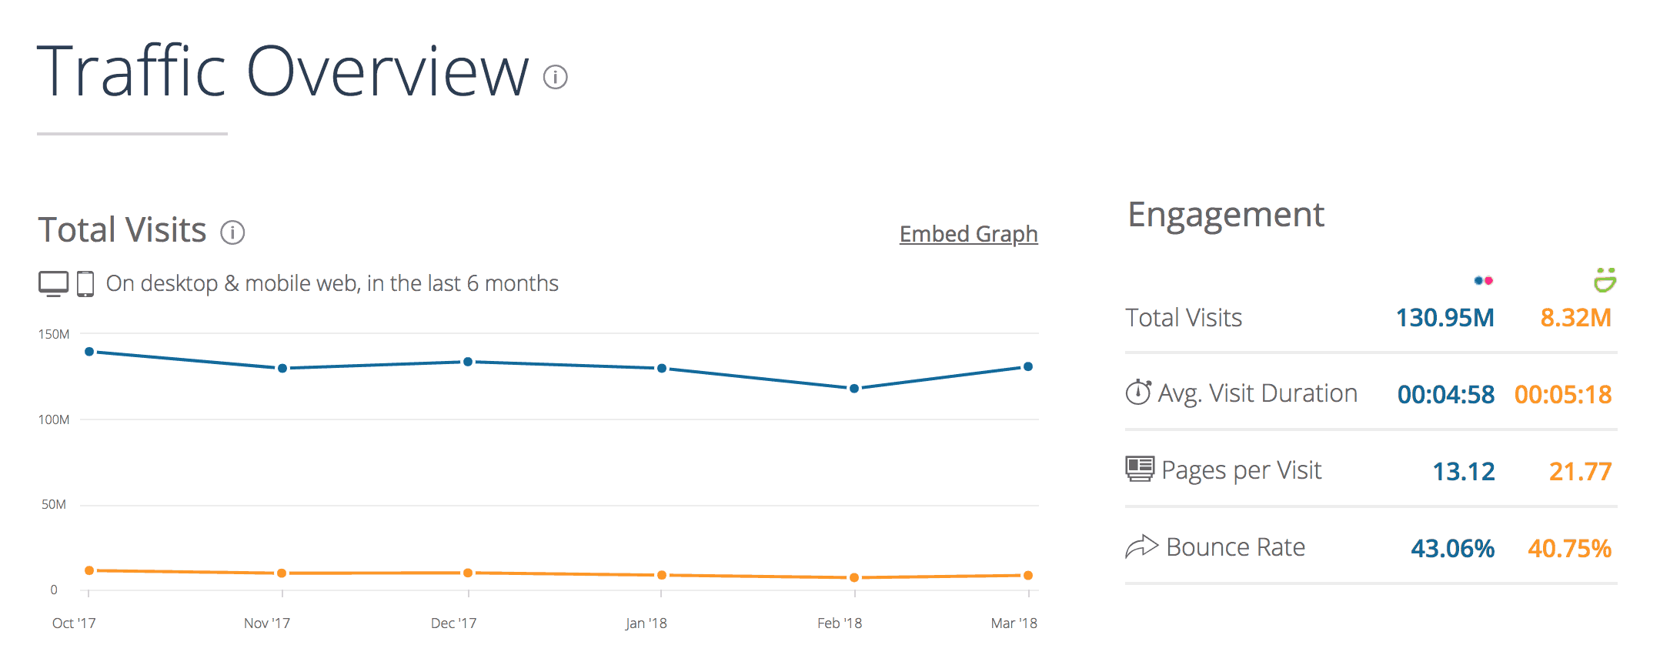Open the Embed Graph link
The image size is (1670, 645).
tap(968, 234)
